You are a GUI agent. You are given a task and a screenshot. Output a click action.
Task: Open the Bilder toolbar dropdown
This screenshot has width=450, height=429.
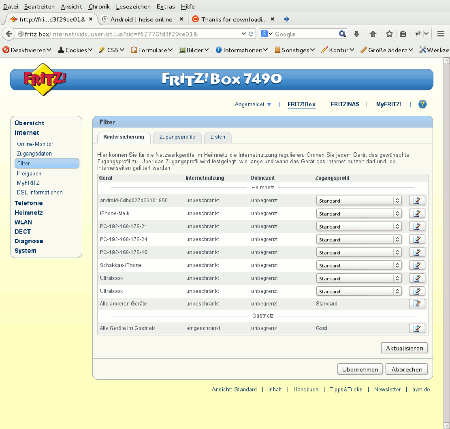[x=194, y=50]
